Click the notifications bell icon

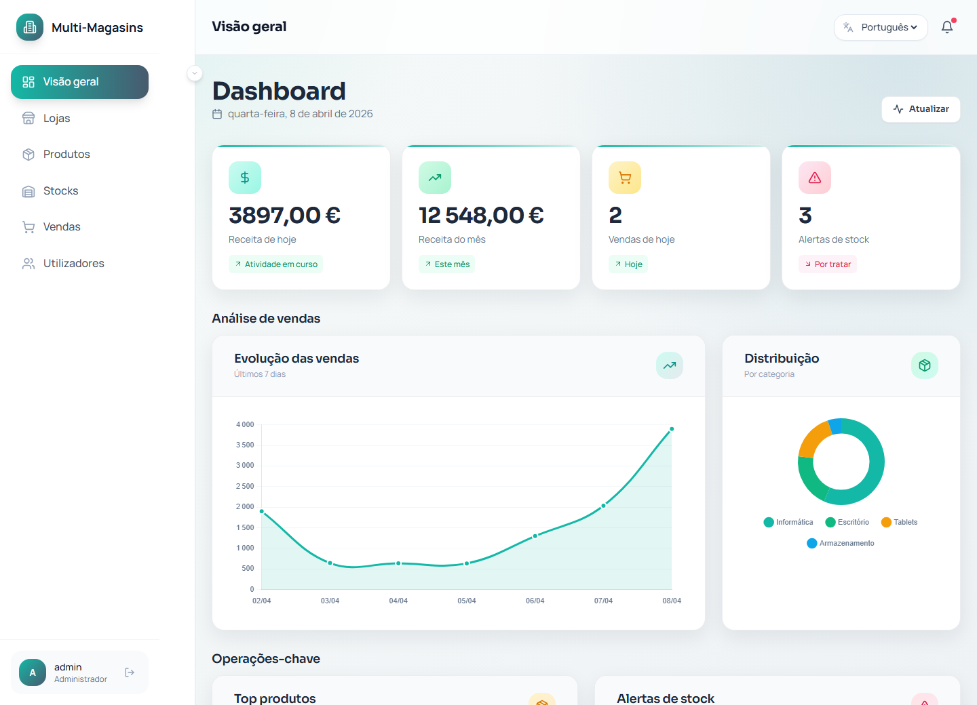[947, 27]
